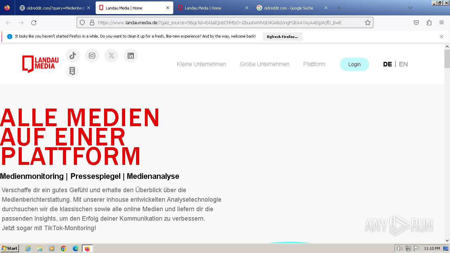Open Landau Media TikTok profile icon
The height and width of the screenshot is (253, 450).
pos(73,56)
